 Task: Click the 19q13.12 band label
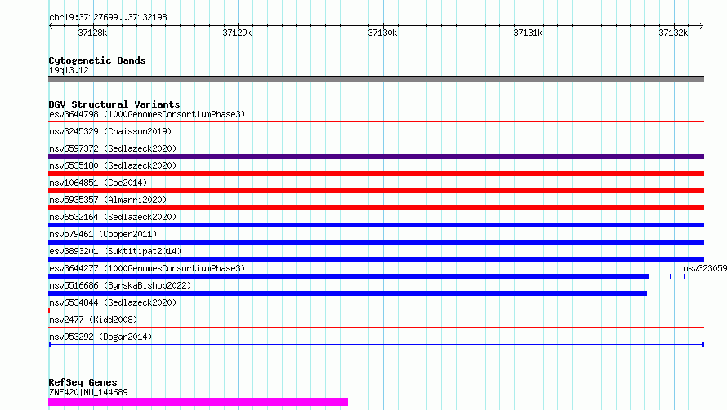pos(69,70)
